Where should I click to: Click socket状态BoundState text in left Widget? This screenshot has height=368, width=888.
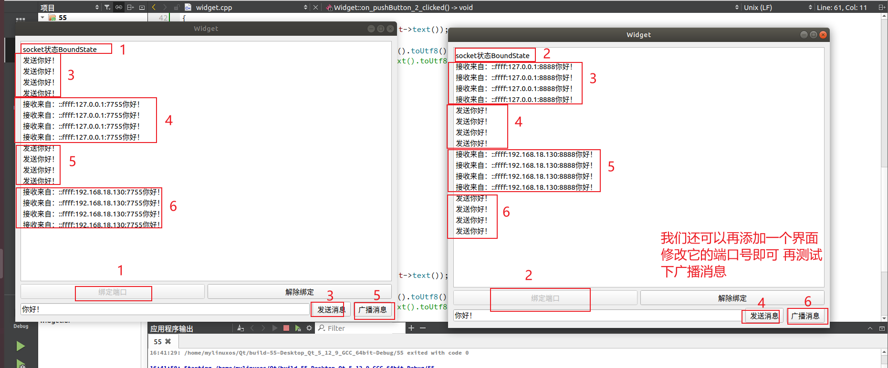point(60,49)
